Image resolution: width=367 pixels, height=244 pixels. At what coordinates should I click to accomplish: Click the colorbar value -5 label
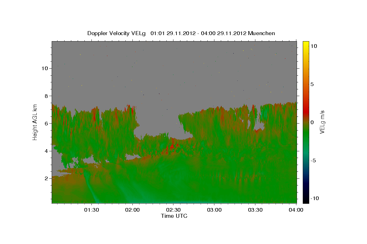pyautogui.click(x=313, y=160)
